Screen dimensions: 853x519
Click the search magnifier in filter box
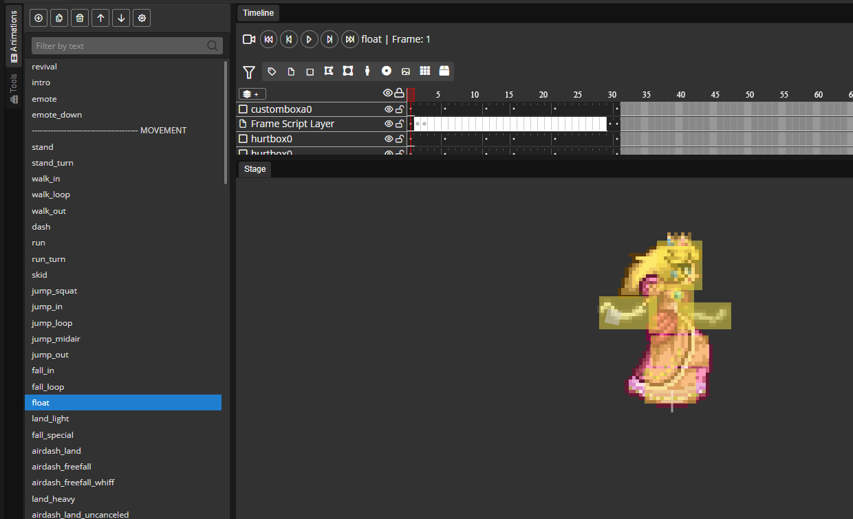(x=213, y=46)
